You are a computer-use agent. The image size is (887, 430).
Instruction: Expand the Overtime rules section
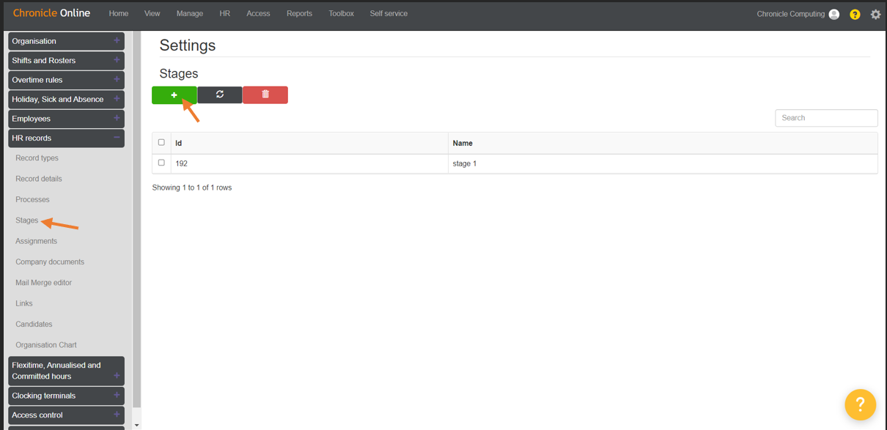click(66, 80)
